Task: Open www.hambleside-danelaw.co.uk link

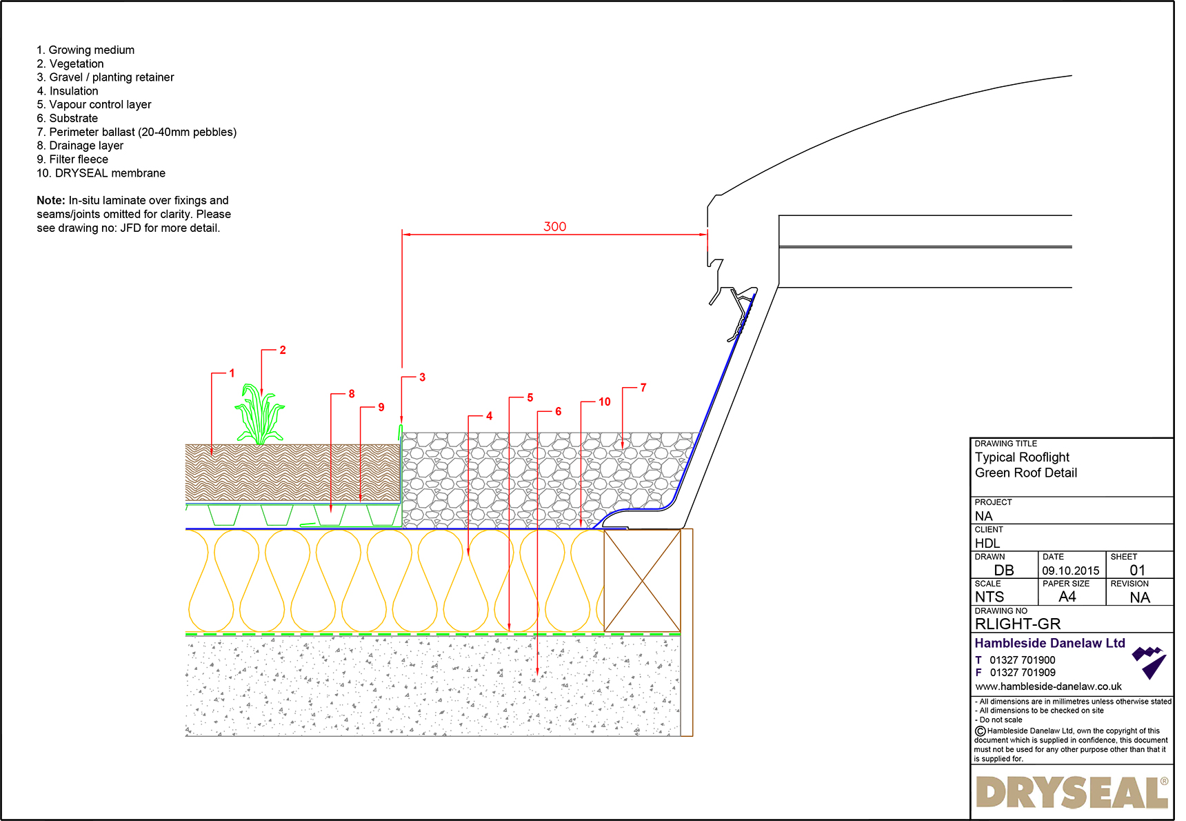Action: pos(1048,686)
